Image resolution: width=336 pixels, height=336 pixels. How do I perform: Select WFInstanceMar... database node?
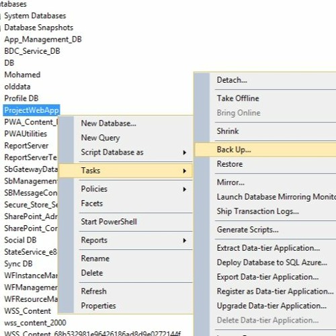[x=31, y=276]
